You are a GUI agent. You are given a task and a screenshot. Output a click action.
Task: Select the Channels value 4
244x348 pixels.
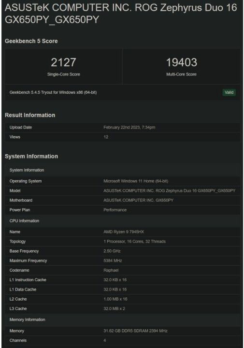[105, 340]
